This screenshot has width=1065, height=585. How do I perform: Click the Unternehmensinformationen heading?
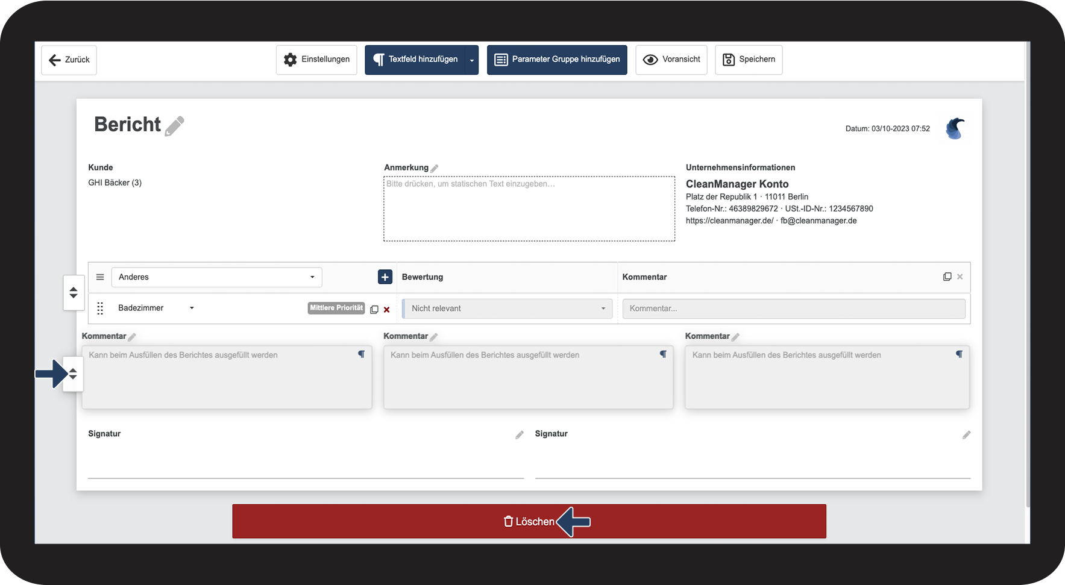[x=740, y=167]
